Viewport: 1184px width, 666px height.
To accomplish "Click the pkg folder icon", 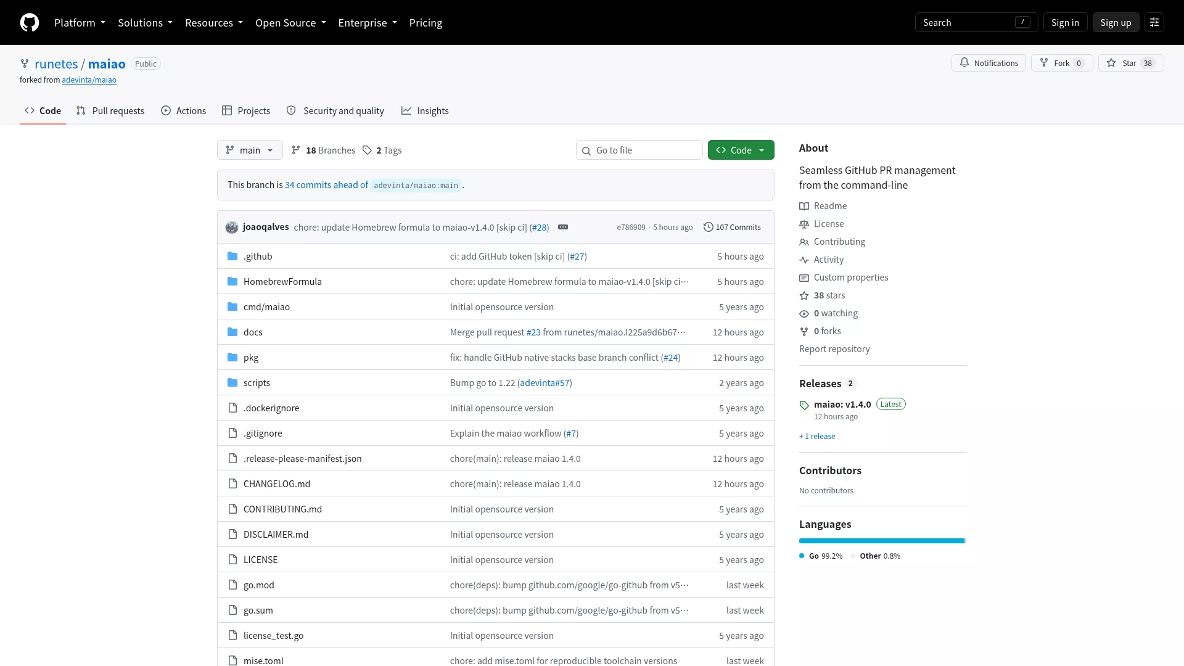I will [x=232, y=358].
